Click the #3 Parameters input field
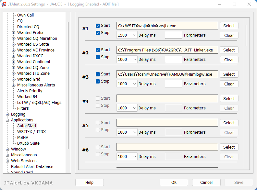This screenshot has width=257, height=190. (x=174, y=84)
